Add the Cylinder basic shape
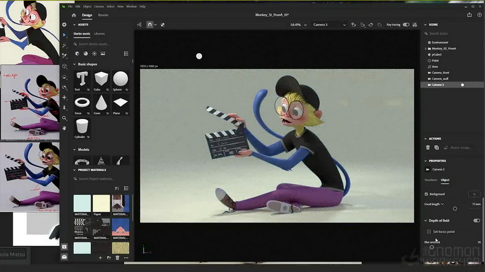The height and width of the screenshot is (272, 485). 82,128
